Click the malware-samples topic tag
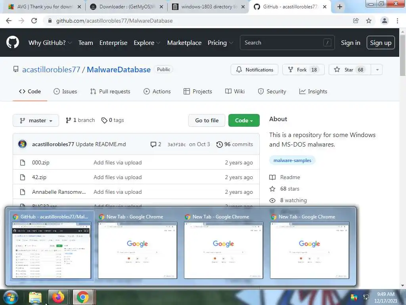The height and width of the screenshot is (305, 406). 292,160
